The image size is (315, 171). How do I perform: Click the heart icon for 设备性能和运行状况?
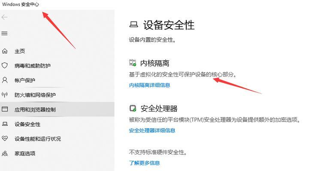coord(5,139)
